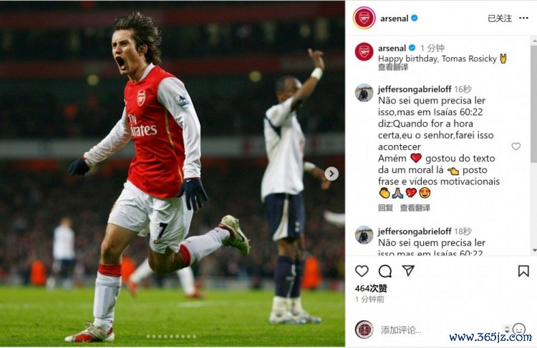Click the carousel pagination dots below the photo
The width and height of the screenshot is (537, 348).
click(172, 336)
